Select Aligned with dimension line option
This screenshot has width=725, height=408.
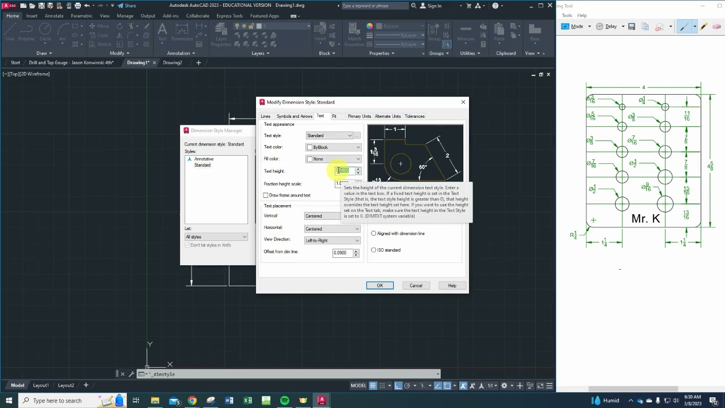pyautogui.click(x=373, y=233)
